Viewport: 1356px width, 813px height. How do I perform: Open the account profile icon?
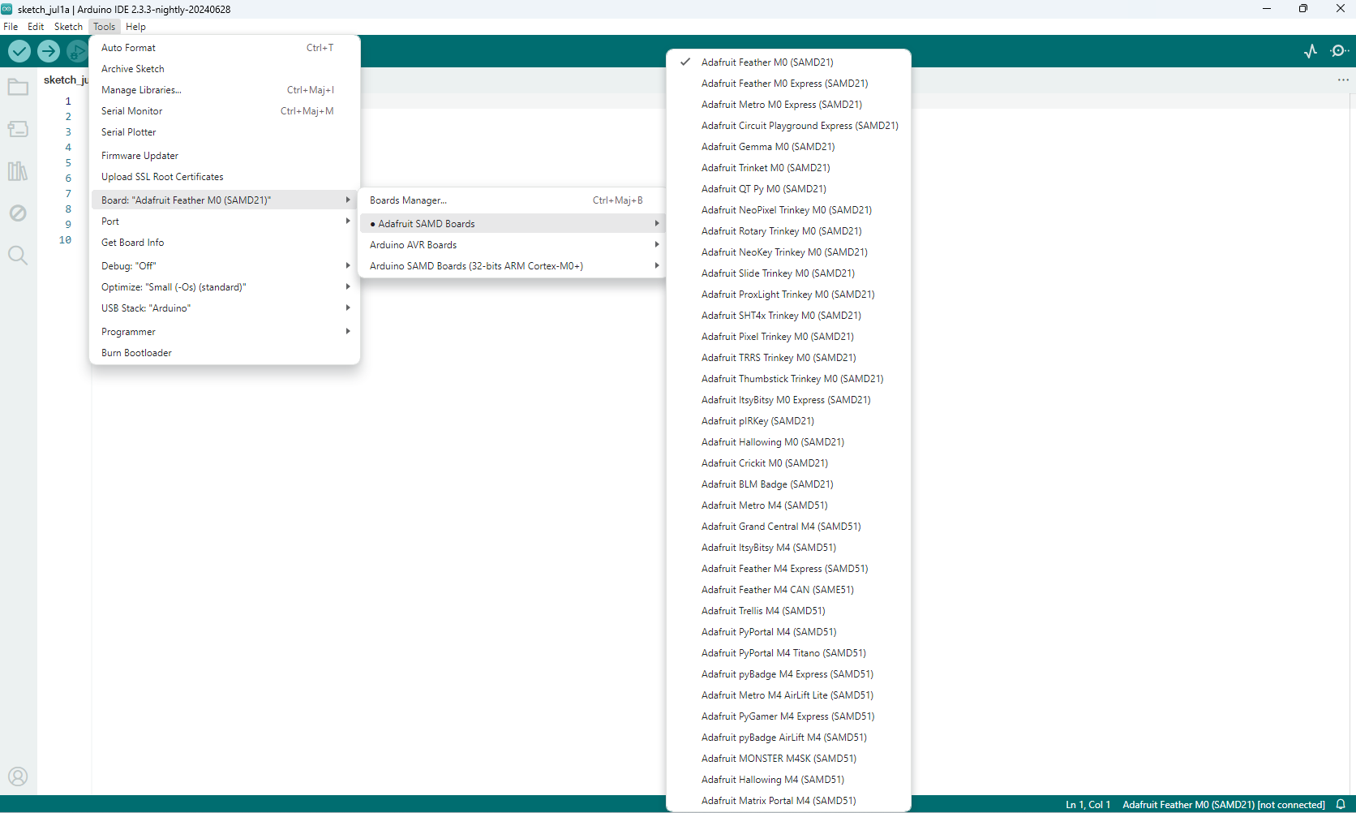[18, 776]
